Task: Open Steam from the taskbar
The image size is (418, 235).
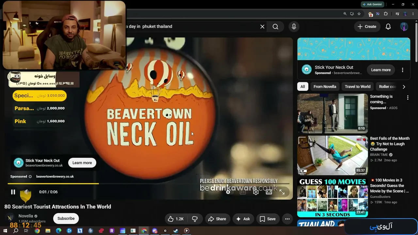Action: [x=176, y=231]
